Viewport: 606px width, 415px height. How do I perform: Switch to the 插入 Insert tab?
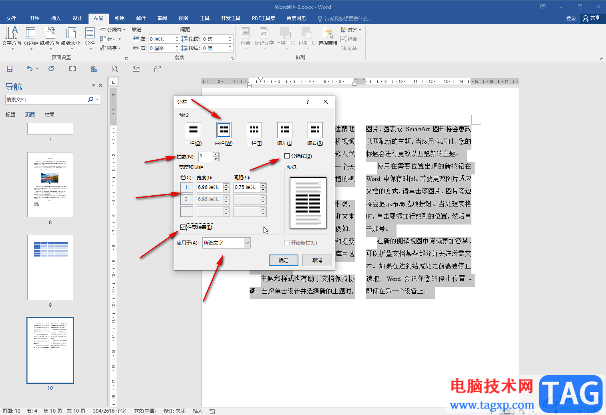pyautogui.click(x=56, y=18)
